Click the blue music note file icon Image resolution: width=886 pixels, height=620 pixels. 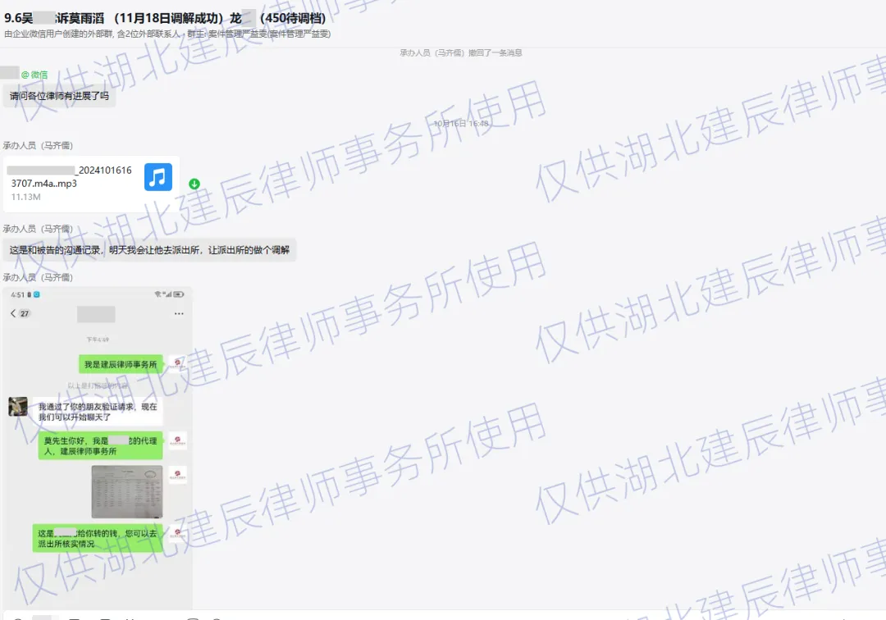tap(158, 177)
